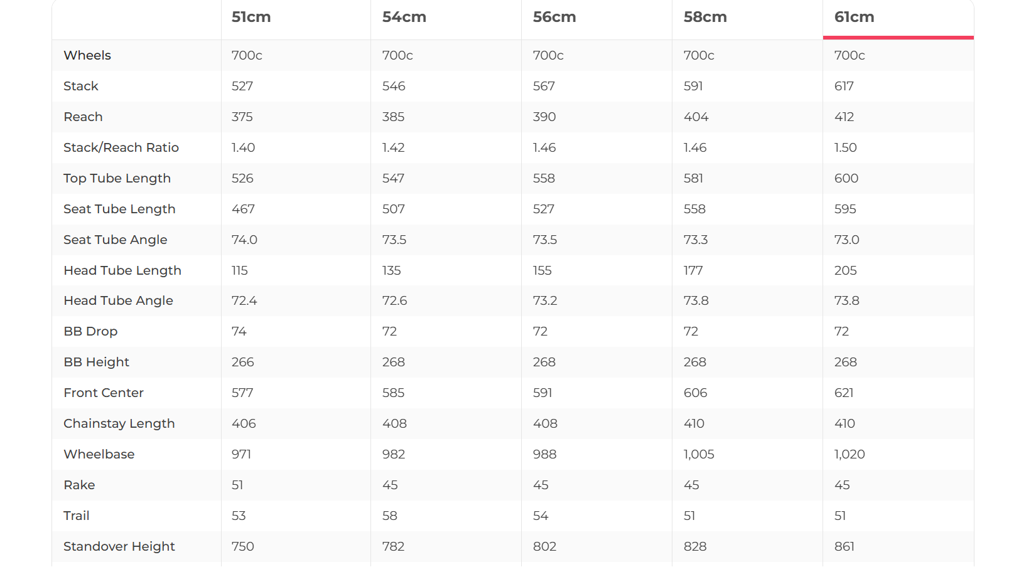Select the 51cm size column header
This screenshot has height=567, width=1009.
[251, 18]
